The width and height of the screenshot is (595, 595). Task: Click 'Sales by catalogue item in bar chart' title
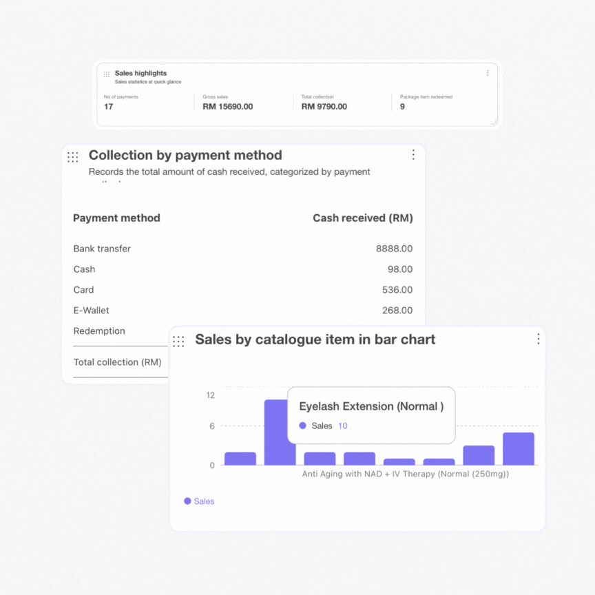tap(315, 340)
